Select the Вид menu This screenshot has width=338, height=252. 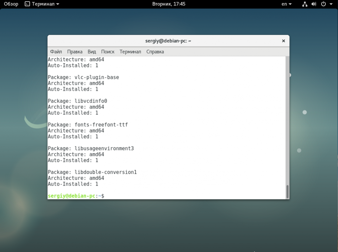[x=92, y=52]
